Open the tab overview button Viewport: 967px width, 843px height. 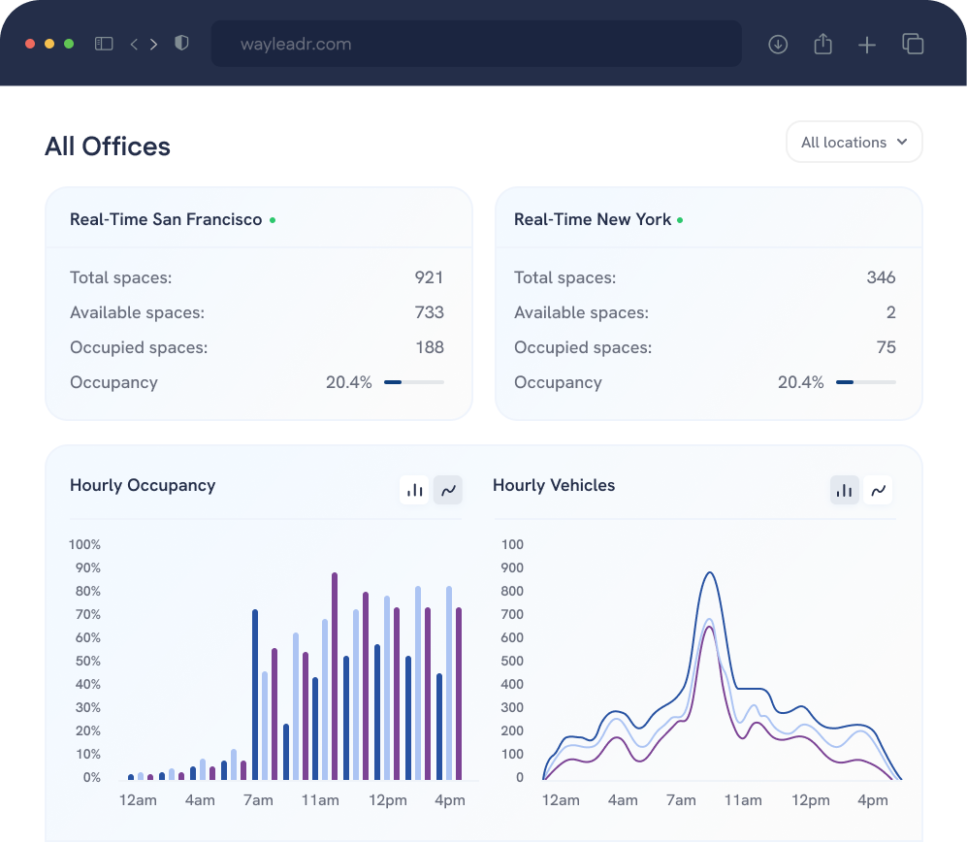912,44
